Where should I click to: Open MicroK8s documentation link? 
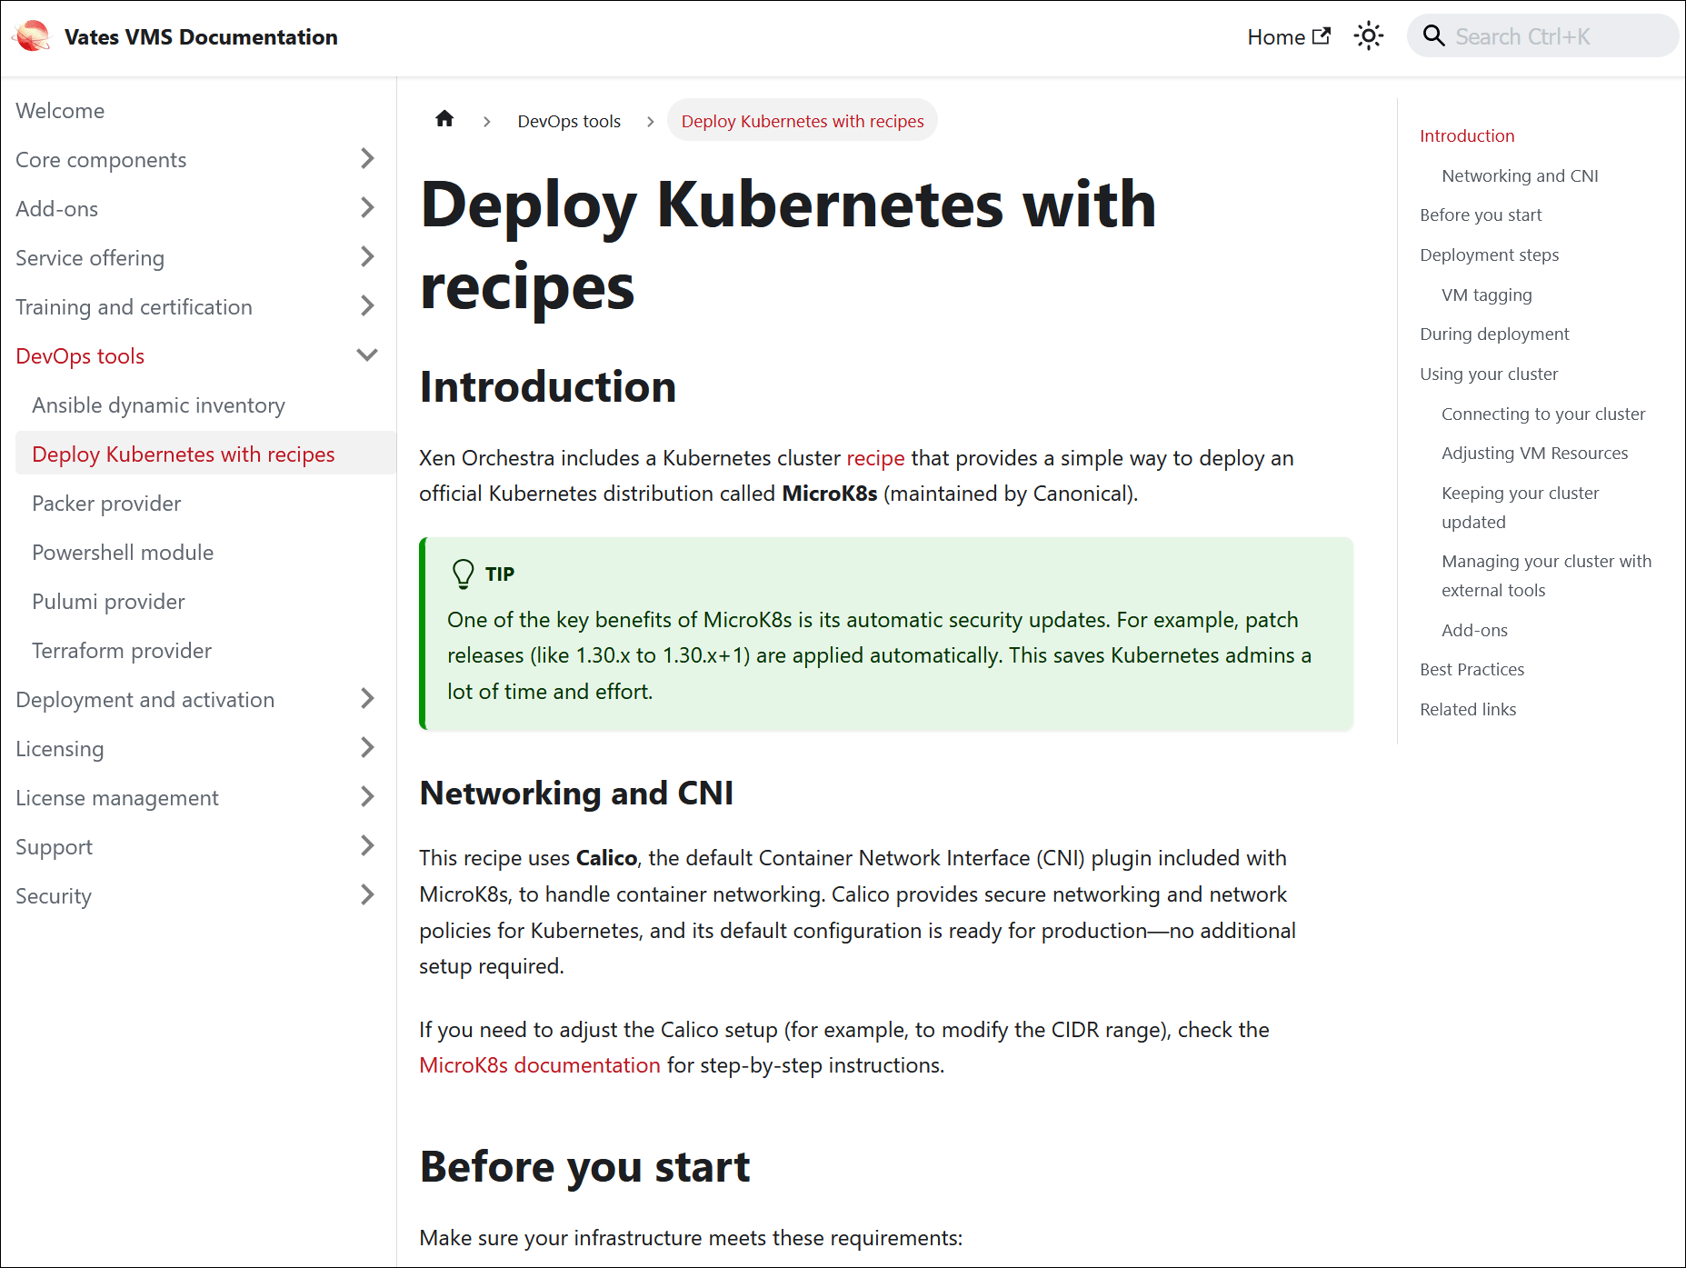click(x=540, y=1065)
